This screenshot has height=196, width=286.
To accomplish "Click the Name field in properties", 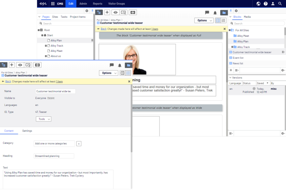I will (56, 91).
